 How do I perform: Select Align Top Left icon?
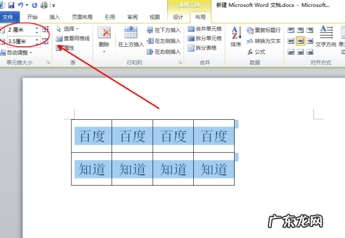(x=291, y=30)
